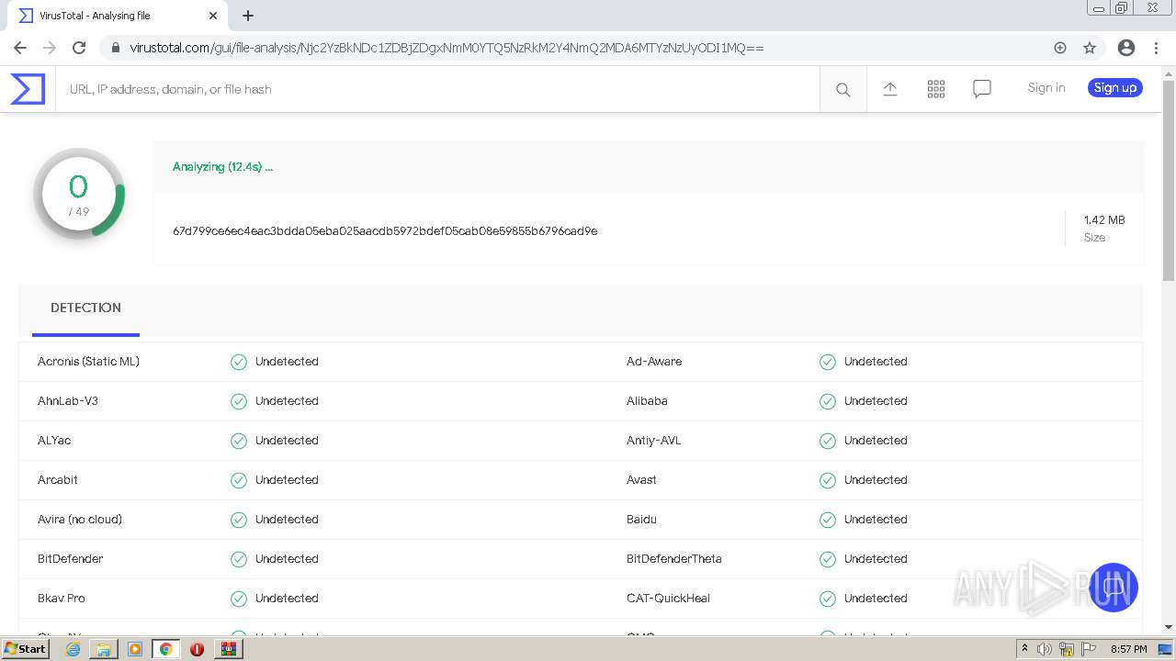Click the Sign in link

click(x=1046, y=88)
